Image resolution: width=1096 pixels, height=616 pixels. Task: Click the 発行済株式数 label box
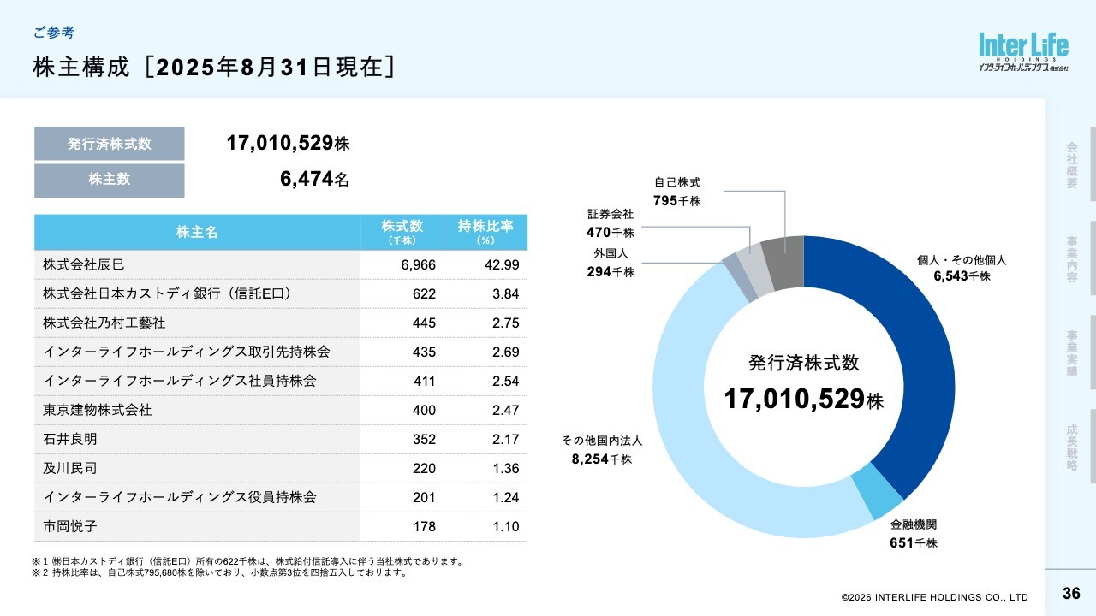tap(110, 144)
